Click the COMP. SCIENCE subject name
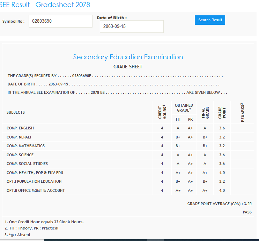This screenshot has width=259, height=241. click(20, 155)
